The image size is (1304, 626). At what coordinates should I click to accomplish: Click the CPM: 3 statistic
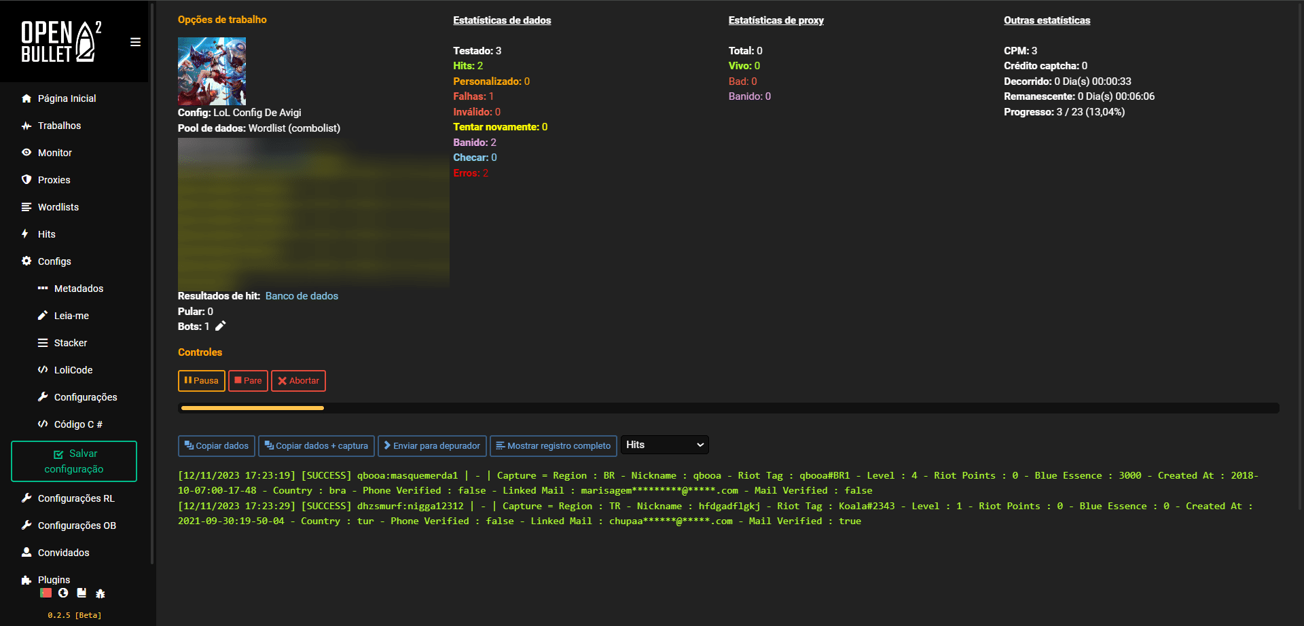[x=1021, y=51]
